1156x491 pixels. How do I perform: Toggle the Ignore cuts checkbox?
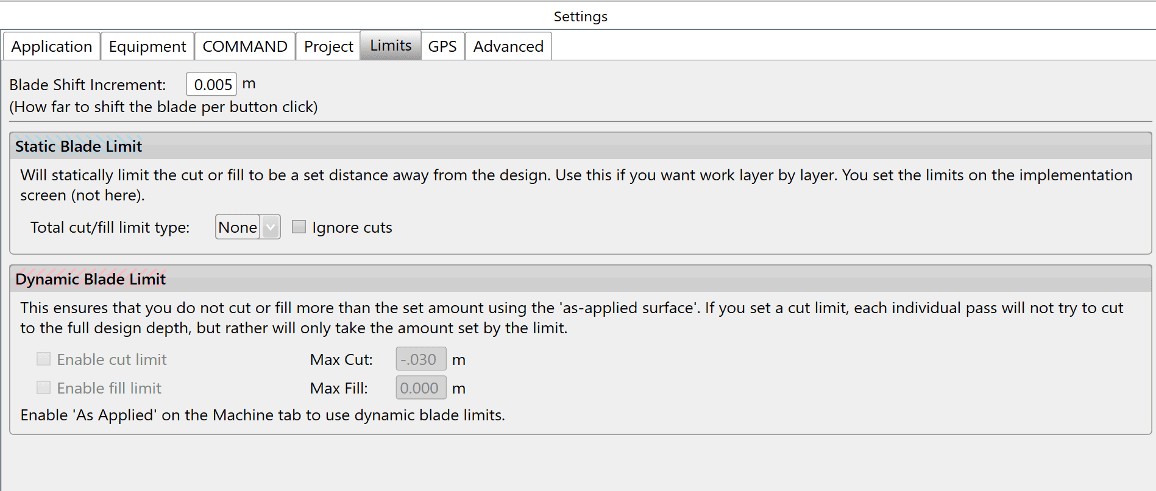point(299,227)
